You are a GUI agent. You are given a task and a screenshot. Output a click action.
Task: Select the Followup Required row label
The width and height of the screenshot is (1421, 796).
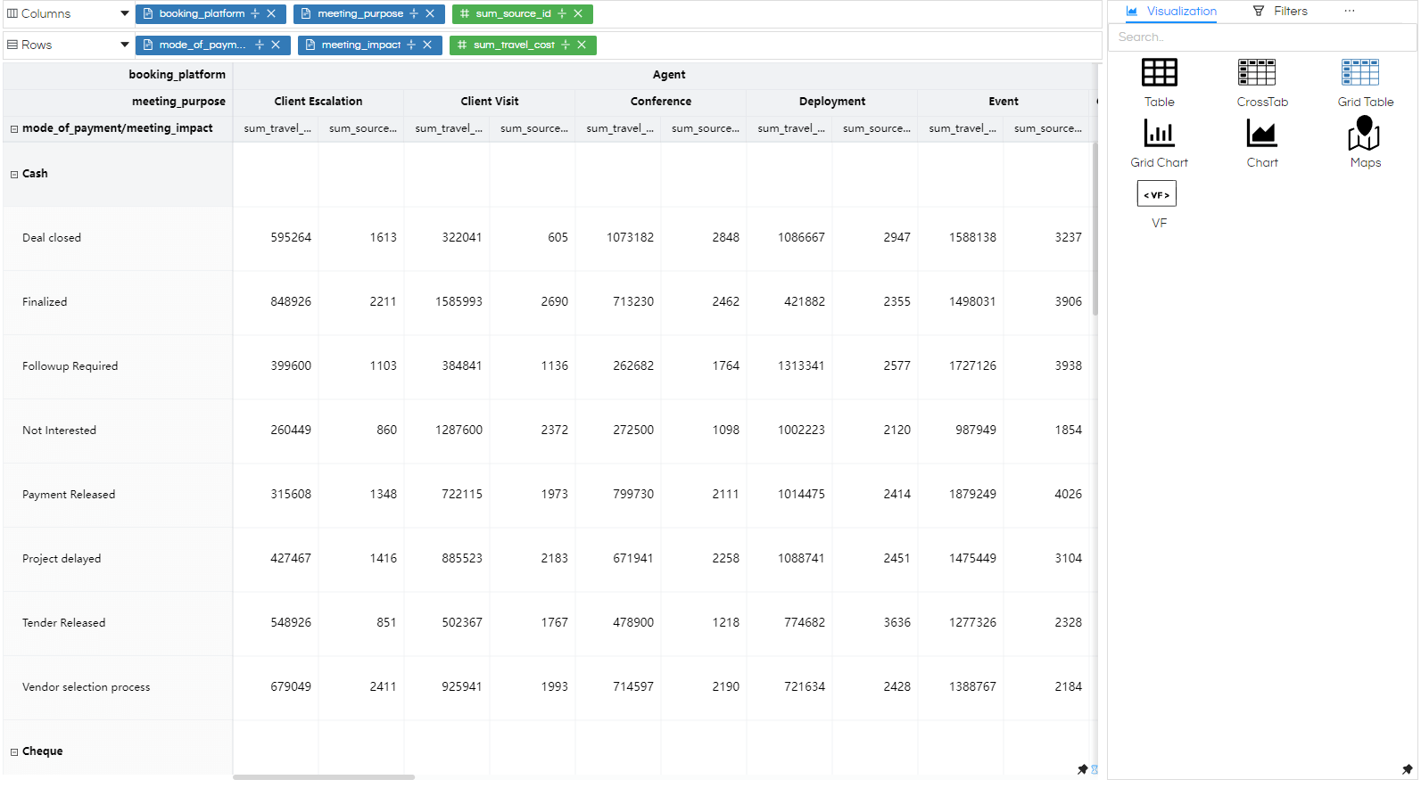point(70,366)
